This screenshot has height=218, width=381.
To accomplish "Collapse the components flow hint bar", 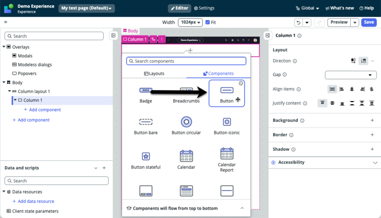I will coord(242,208).
